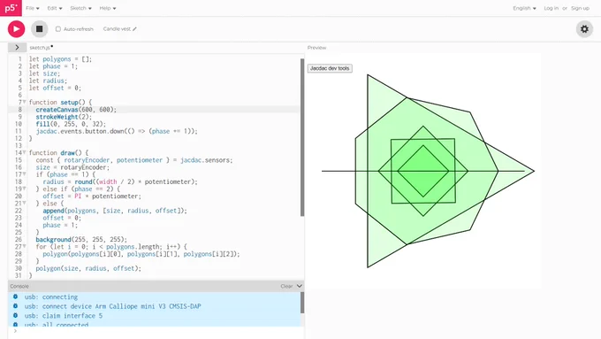Click the 'usb: connecting' console message
The image size is (601, 339).
pos(51,297)
